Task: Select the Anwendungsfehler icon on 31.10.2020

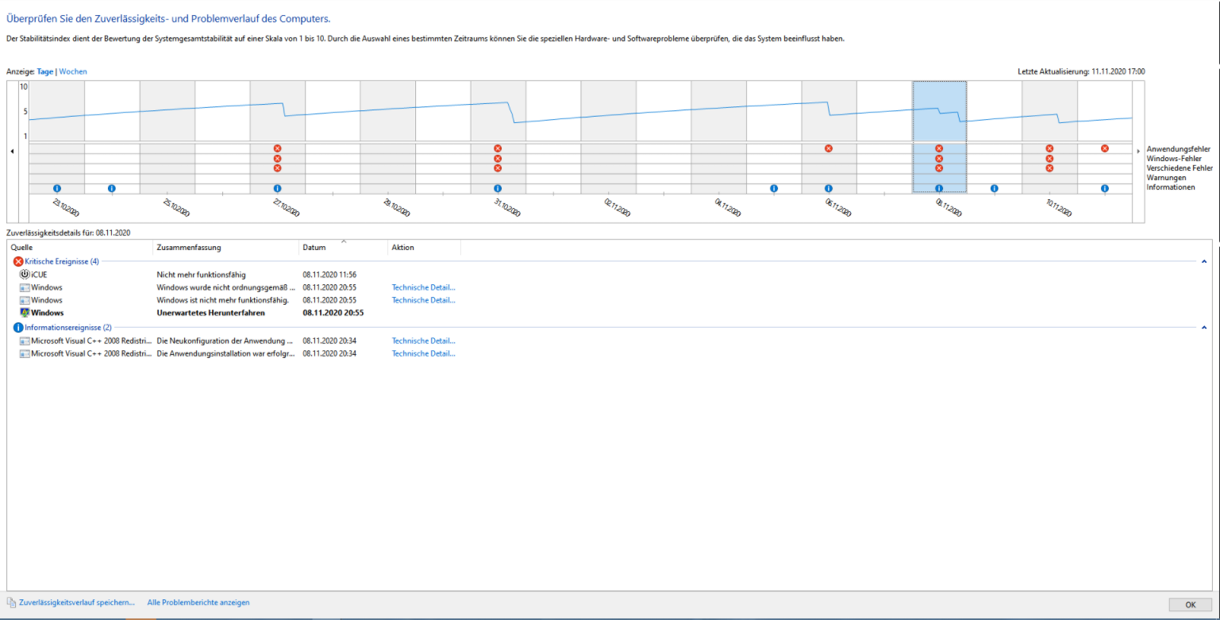Action: tap(498, 148)
